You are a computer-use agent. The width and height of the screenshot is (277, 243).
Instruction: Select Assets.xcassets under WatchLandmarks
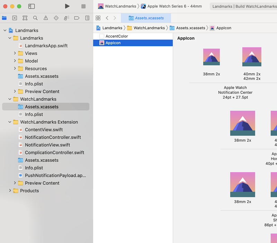click(46, 107)
